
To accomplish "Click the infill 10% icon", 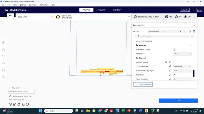I will [167, 17].
